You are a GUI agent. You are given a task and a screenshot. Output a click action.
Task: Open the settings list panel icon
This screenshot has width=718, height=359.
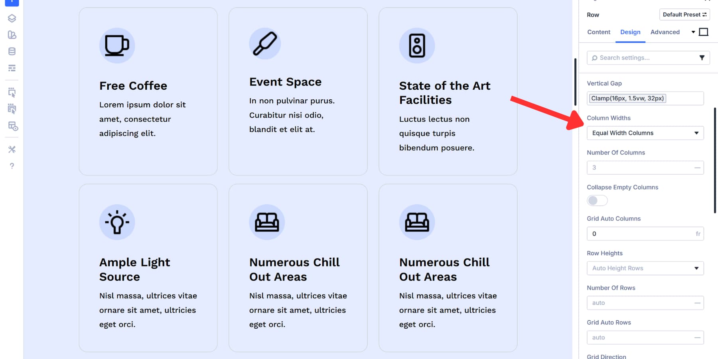[x=12, y=68]
